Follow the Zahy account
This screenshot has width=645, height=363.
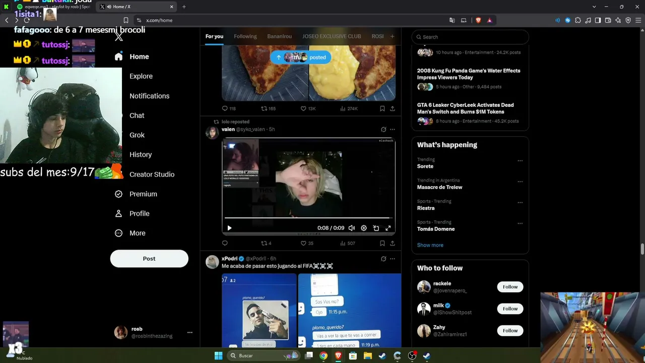click(x=510, y=331)
